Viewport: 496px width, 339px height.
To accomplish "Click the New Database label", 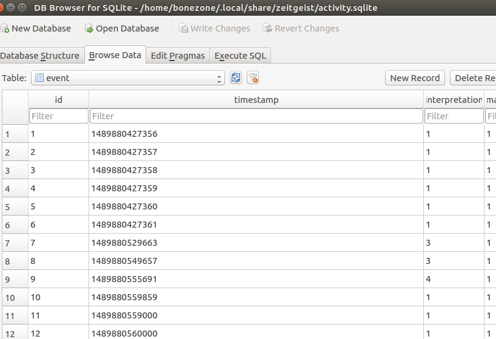I will click(41, 28).
